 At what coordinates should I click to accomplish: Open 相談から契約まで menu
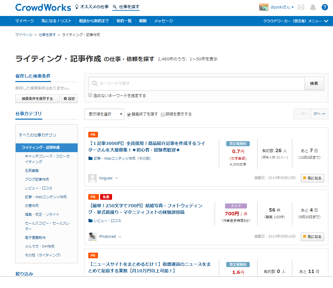(x=94, y=21)
